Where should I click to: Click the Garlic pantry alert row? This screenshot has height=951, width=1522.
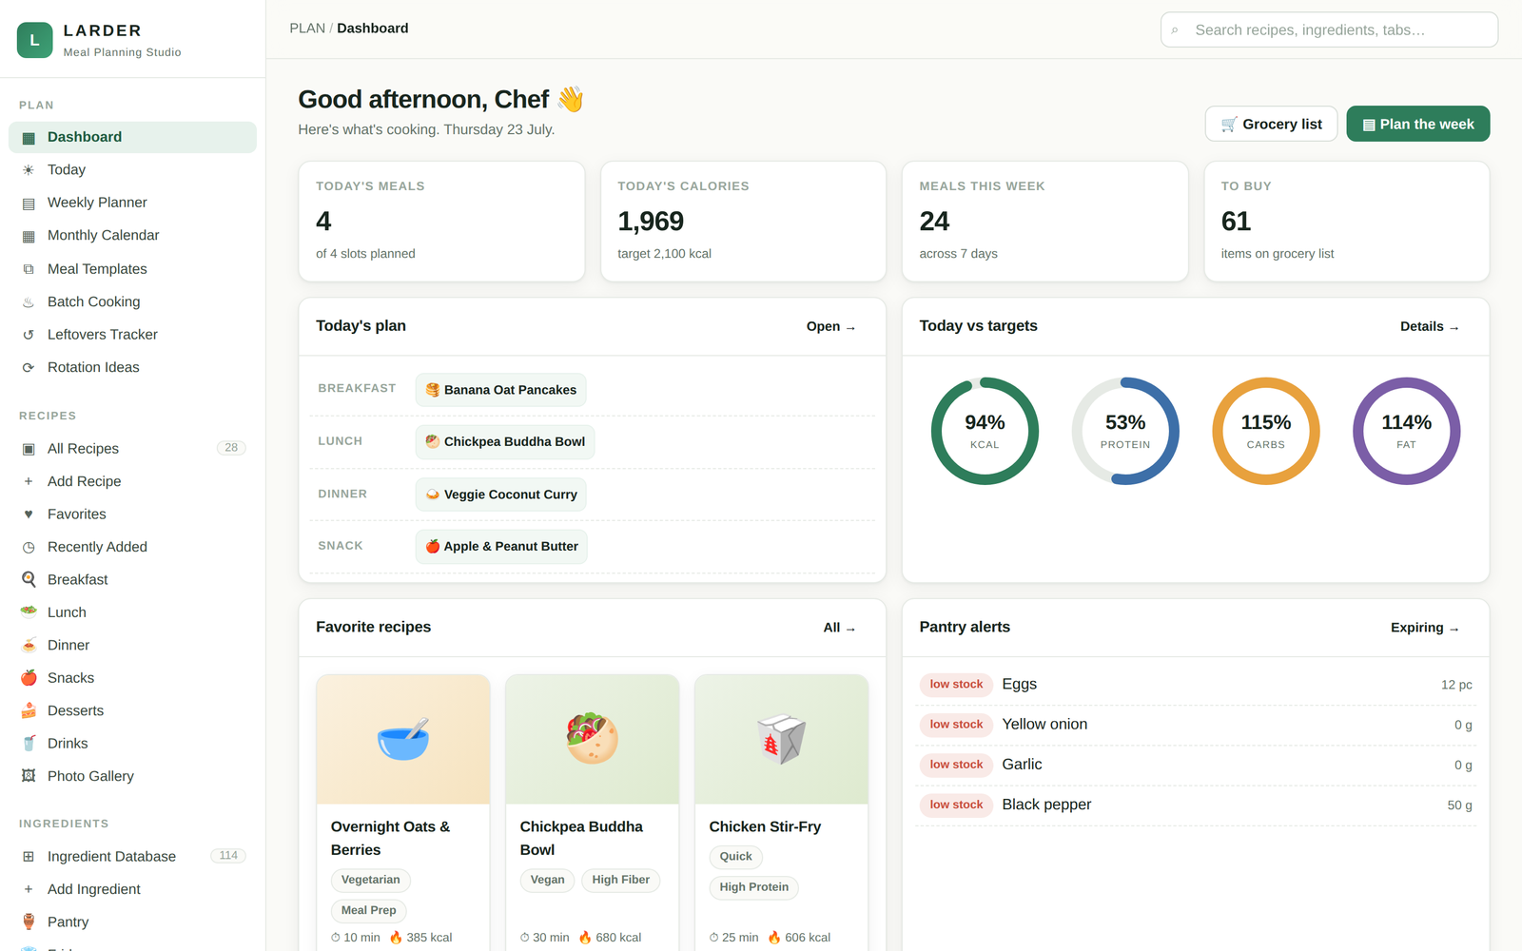coord(1196,765)
